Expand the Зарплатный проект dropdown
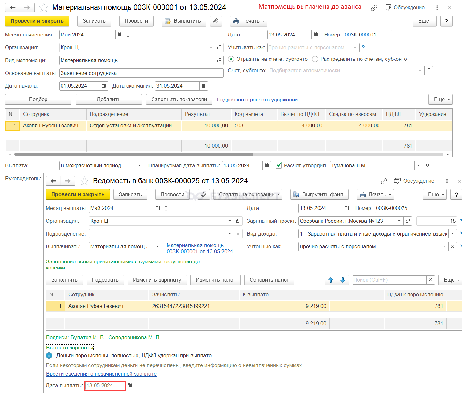The image size is (465, 393). coord(399,221)
